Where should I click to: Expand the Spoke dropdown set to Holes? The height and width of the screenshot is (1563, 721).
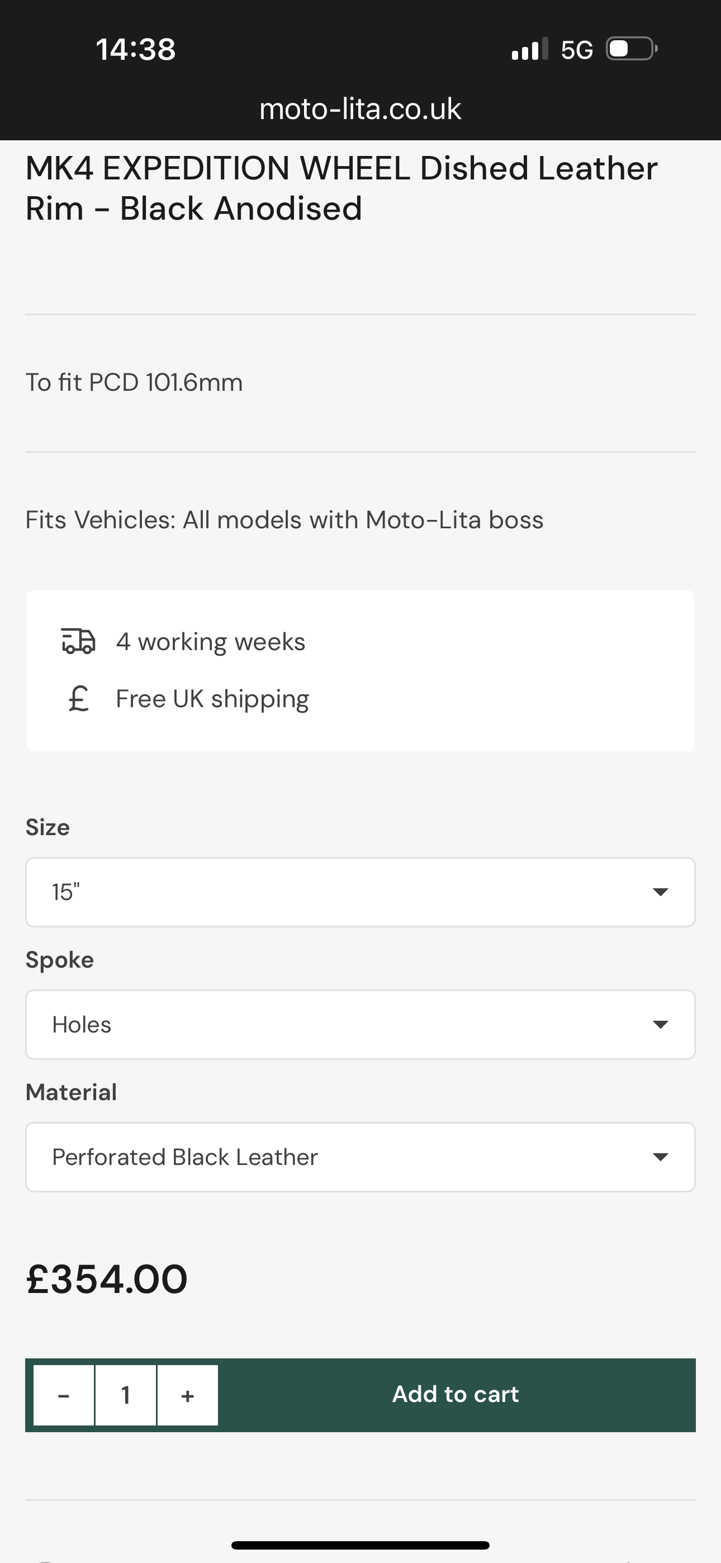point(360,1025)
